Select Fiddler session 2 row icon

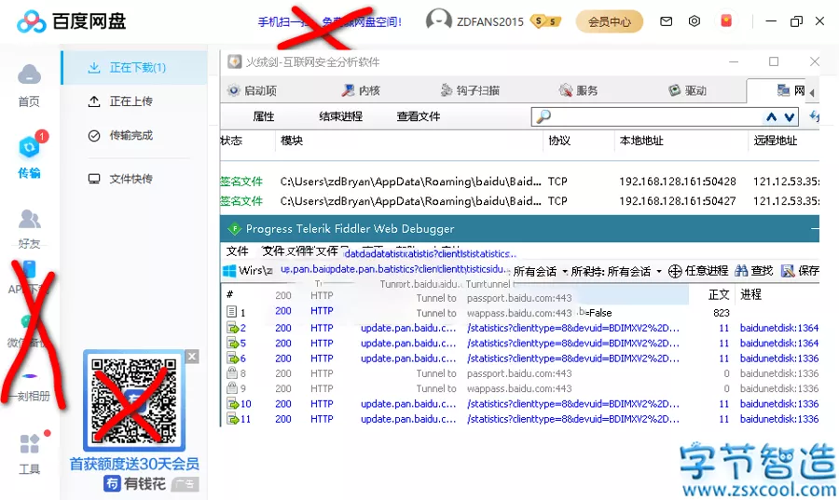233,328
